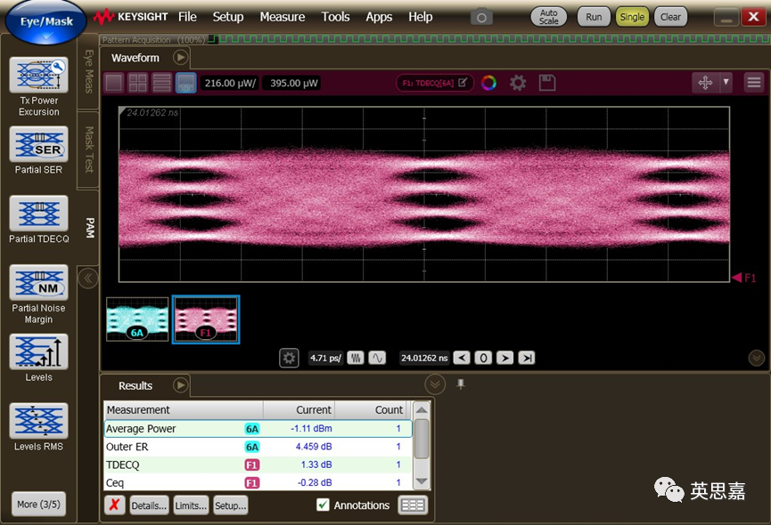The width and height of the screenshot is (771, 525).
Task: Select the Tx Power Excursion measurement
Action: click(x=38, y=77)
